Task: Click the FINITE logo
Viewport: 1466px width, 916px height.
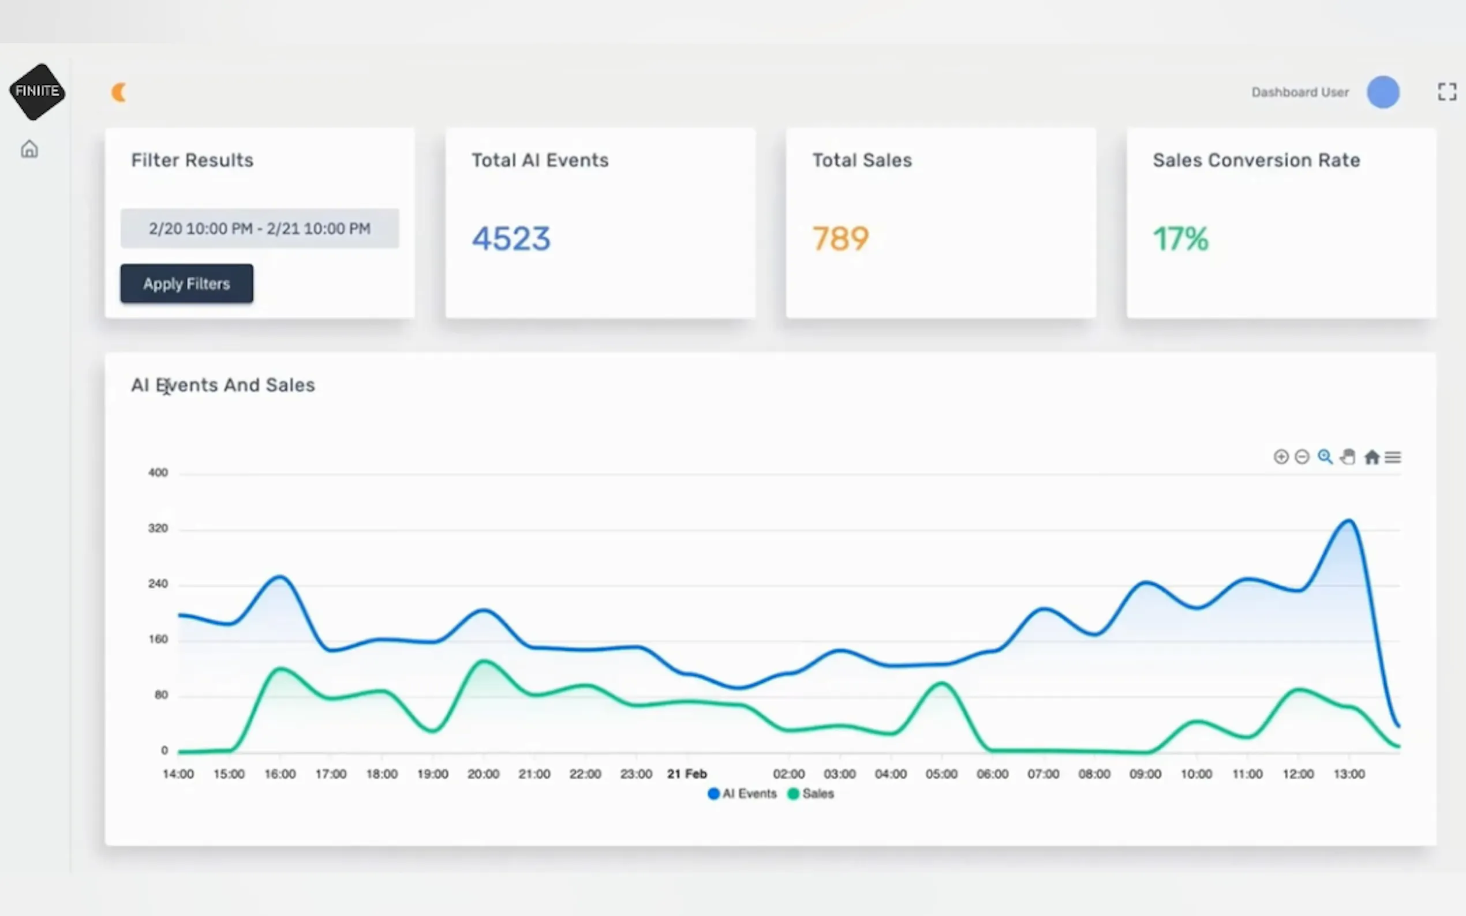Action: coord(37,92)
